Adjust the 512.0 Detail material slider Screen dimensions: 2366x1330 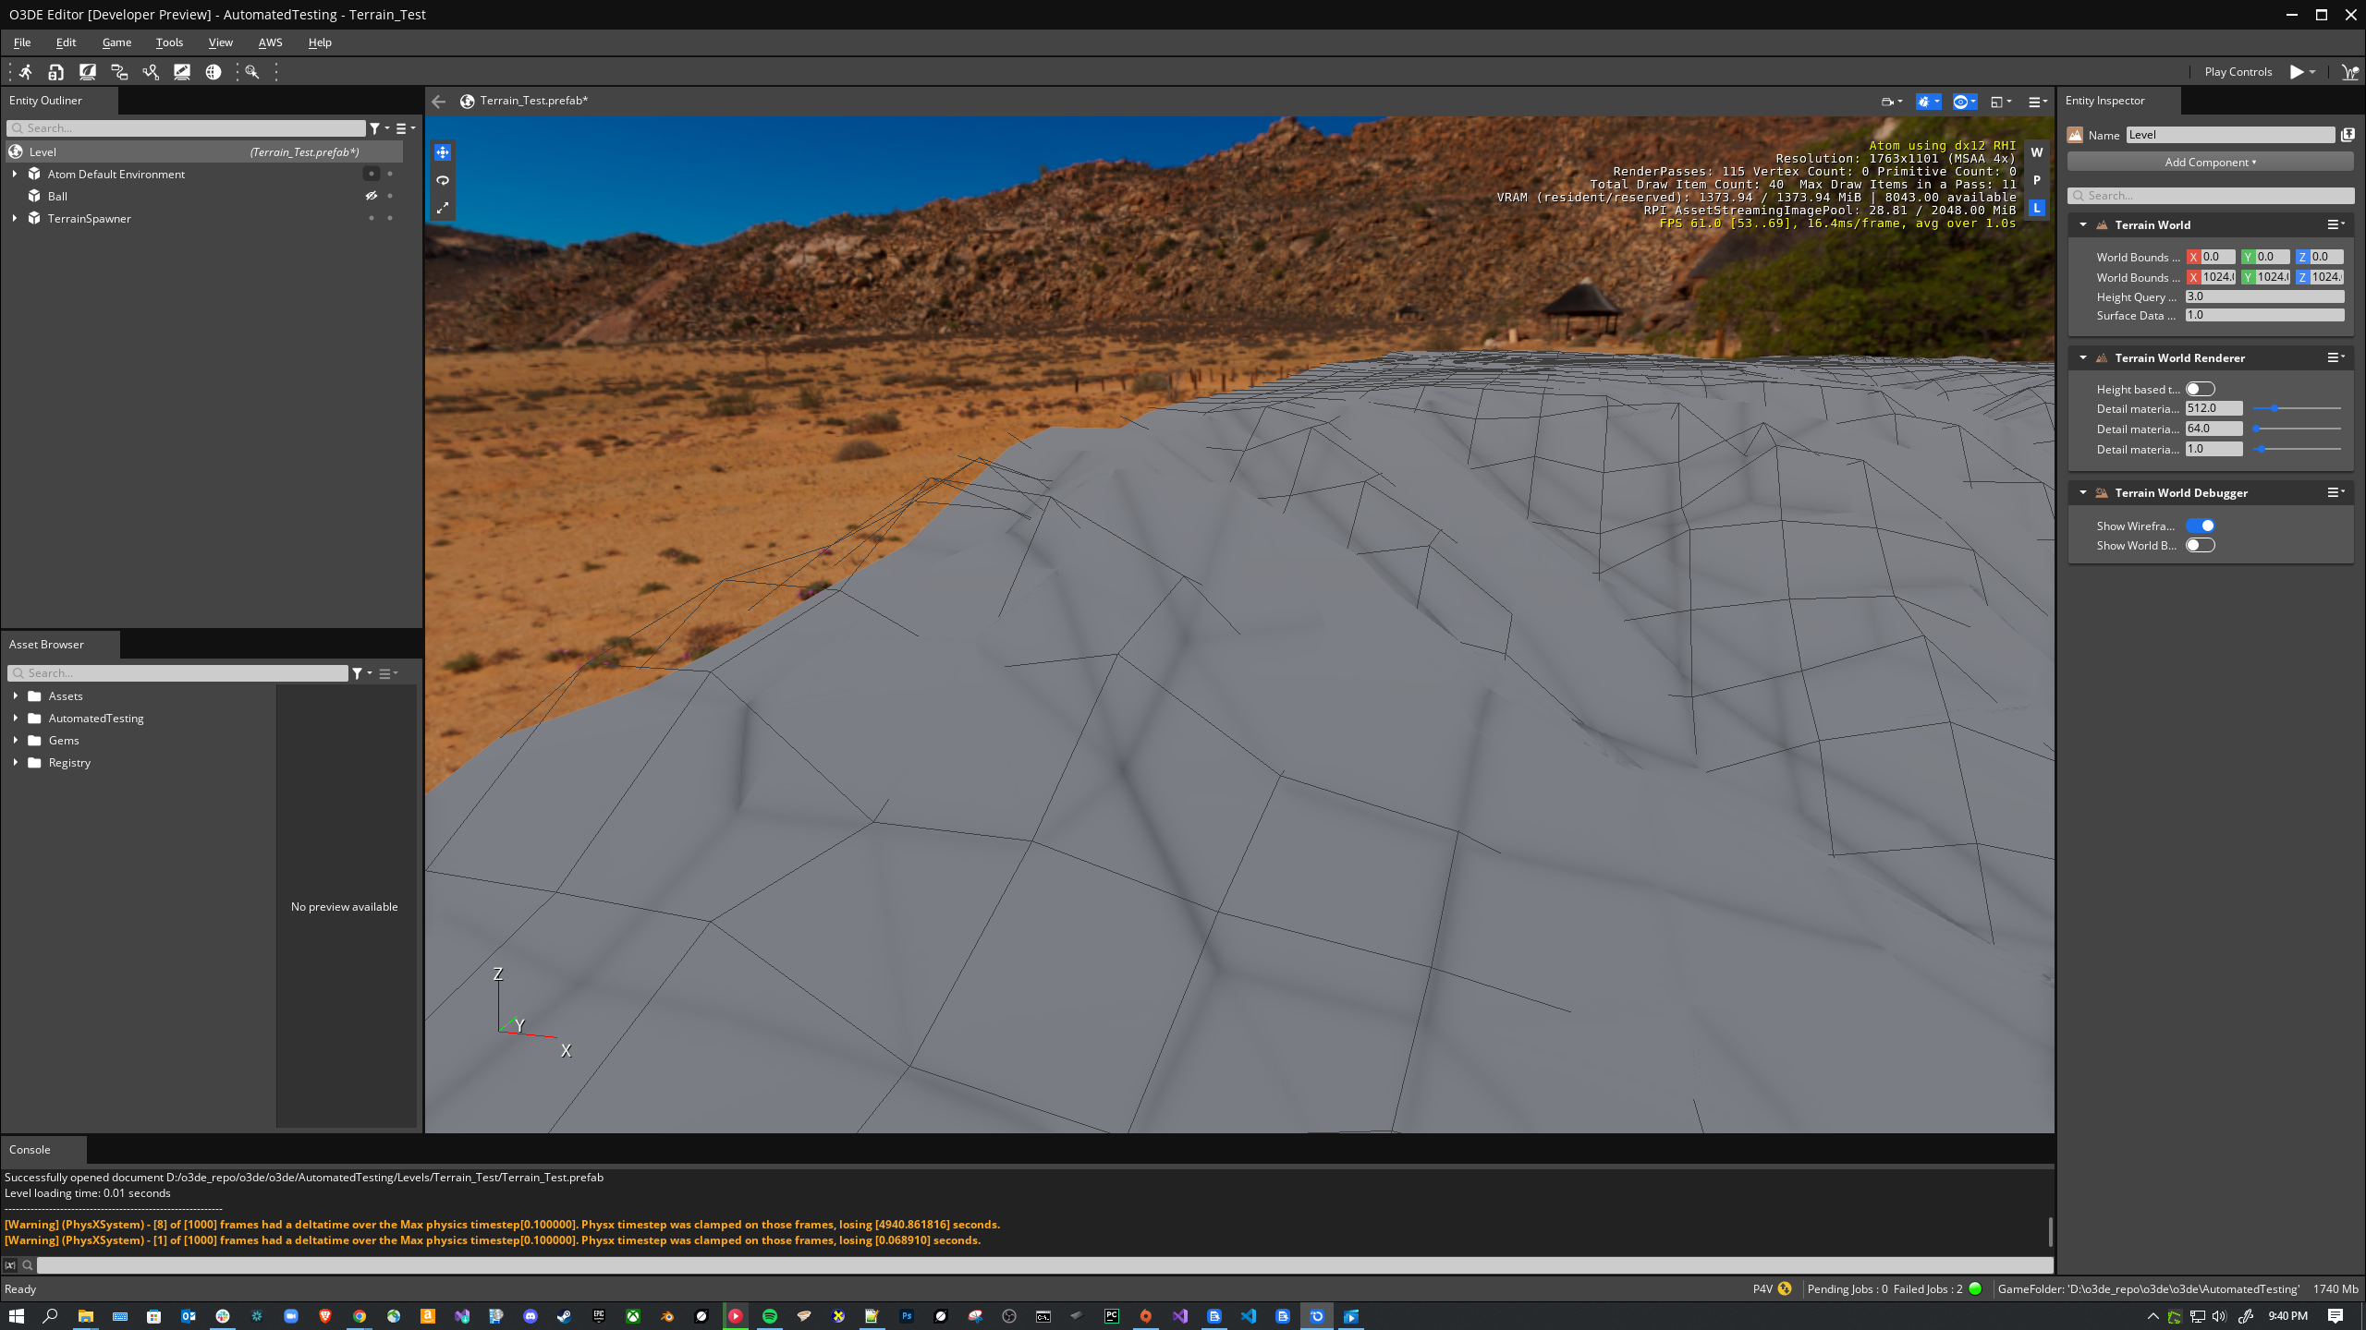(2297, 408)
